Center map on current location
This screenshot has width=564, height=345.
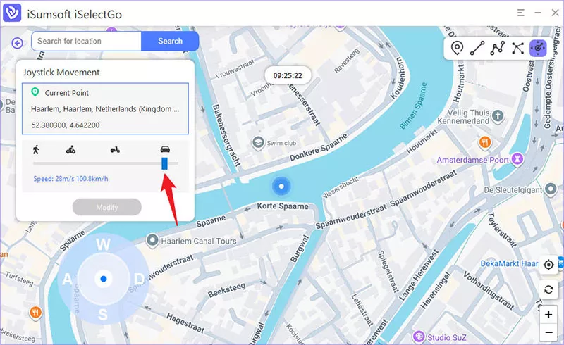[549, 265]
